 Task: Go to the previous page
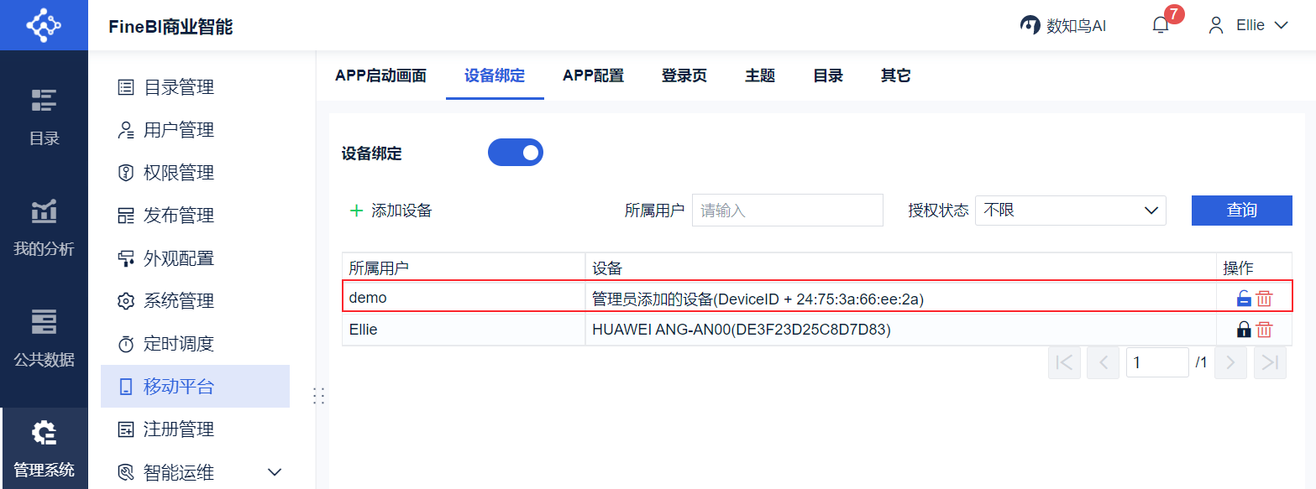[x=1103, y=362]
